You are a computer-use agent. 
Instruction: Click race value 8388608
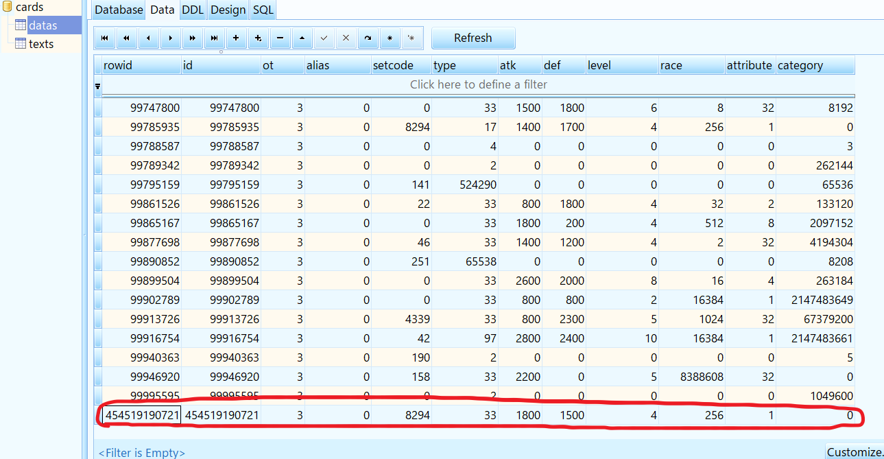(x=692, y=377)
